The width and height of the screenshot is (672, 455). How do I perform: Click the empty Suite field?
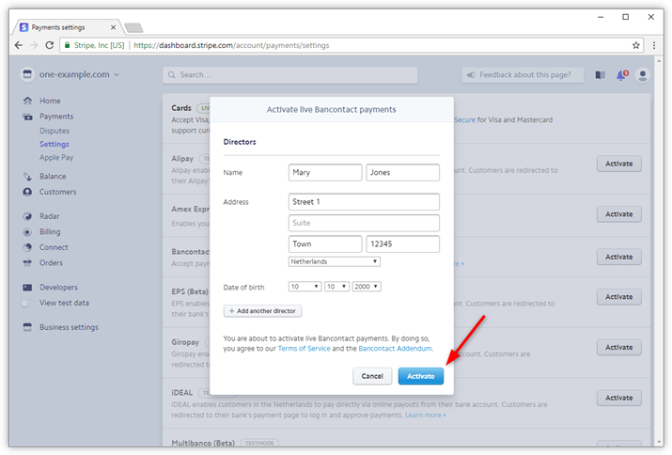[364, 223]
